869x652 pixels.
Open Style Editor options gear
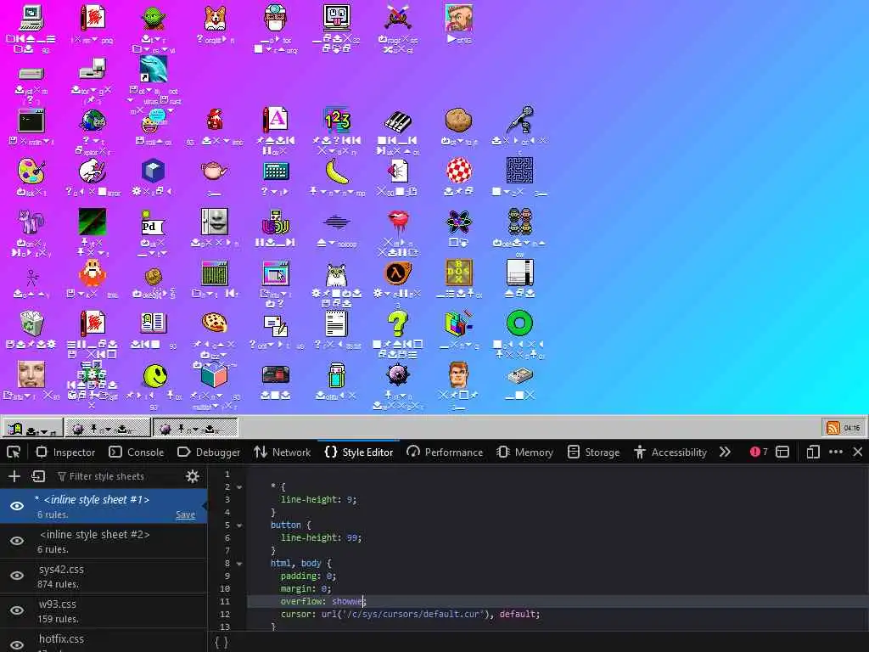pyautogui.click(x=193, y=476)
